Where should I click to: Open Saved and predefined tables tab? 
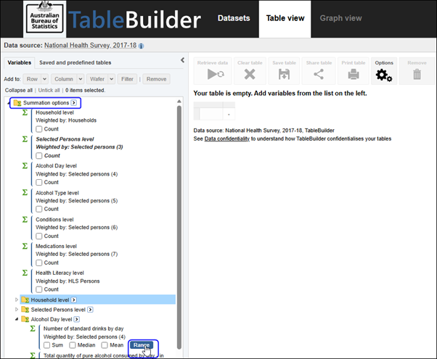click(x=75, y=62)
